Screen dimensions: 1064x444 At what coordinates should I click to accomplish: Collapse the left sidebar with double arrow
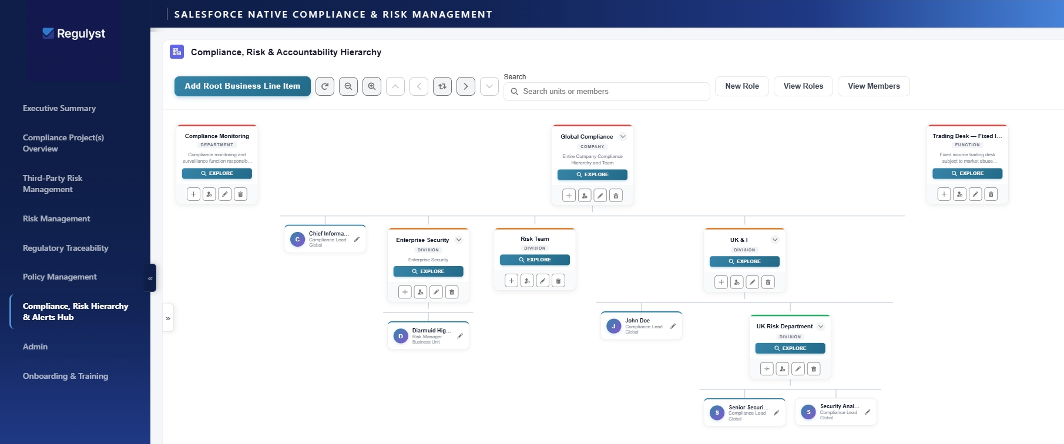tap(150, 278)
